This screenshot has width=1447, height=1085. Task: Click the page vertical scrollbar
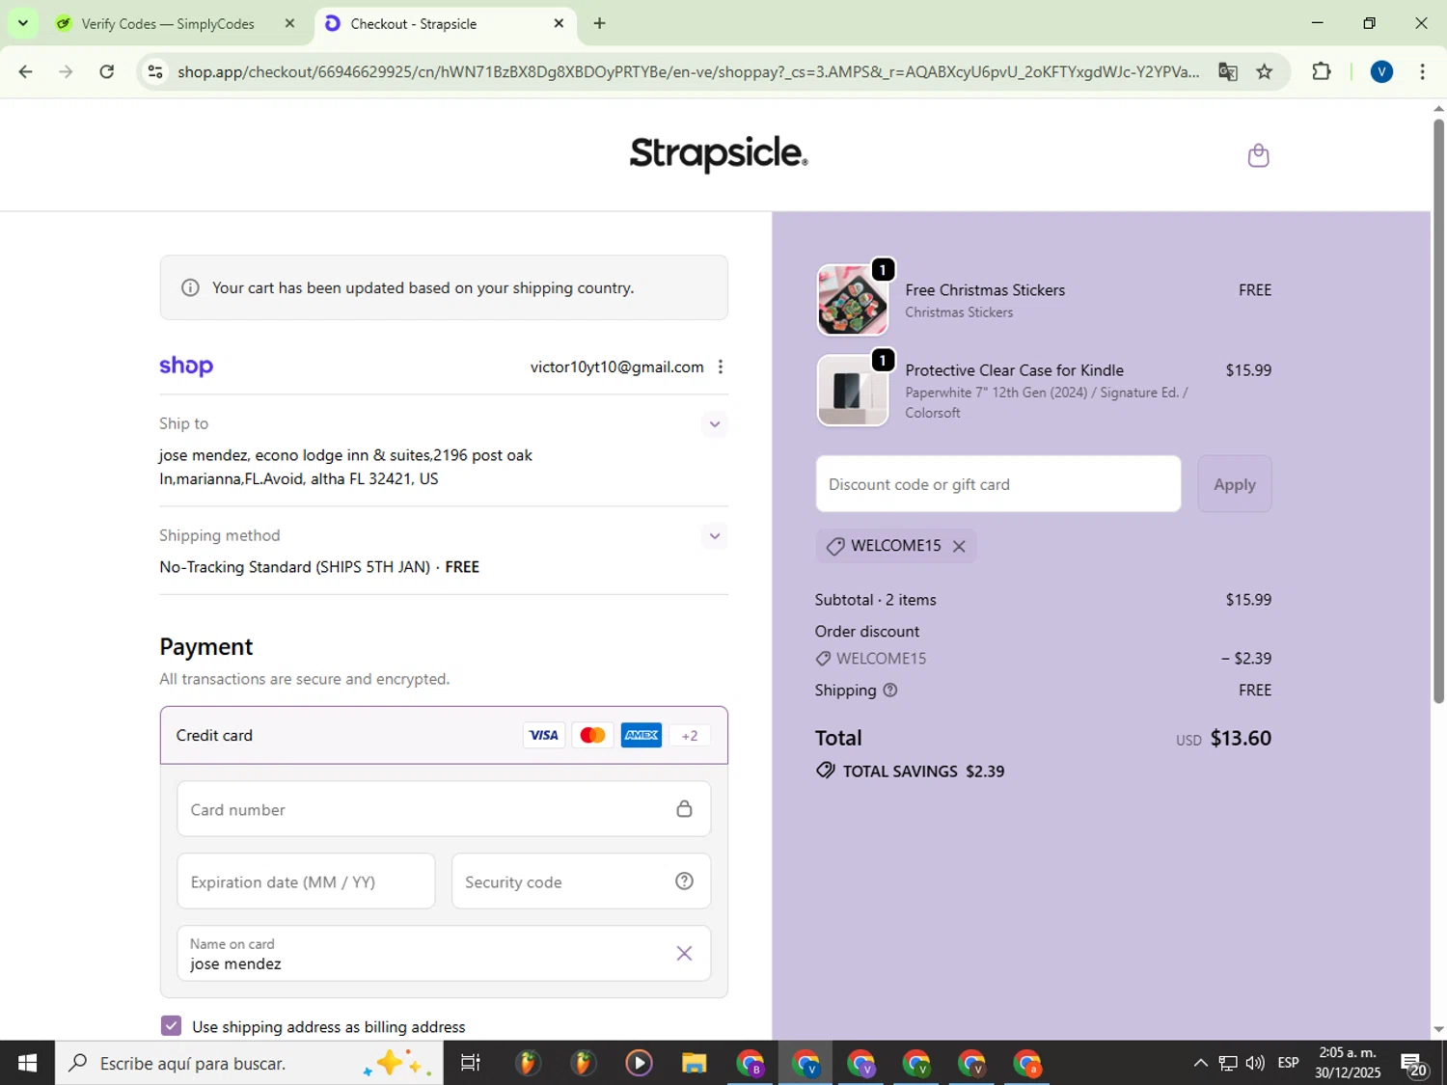pyautogui.click(x=1438, y=410)
